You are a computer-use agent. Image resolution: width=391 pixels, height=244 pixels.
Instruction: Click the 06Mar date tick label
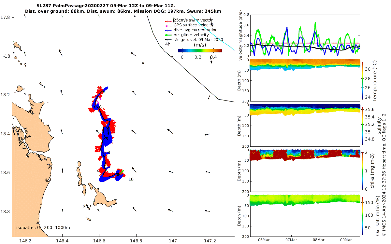[264, 240]
